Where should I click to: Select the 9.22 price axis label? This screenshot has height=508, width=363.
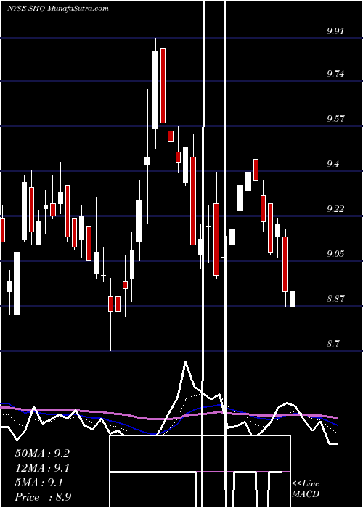(335, 209)
